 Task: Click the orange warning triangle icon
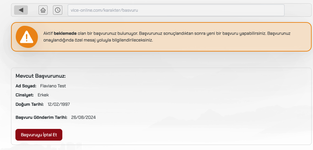click(x=27, y=37)
